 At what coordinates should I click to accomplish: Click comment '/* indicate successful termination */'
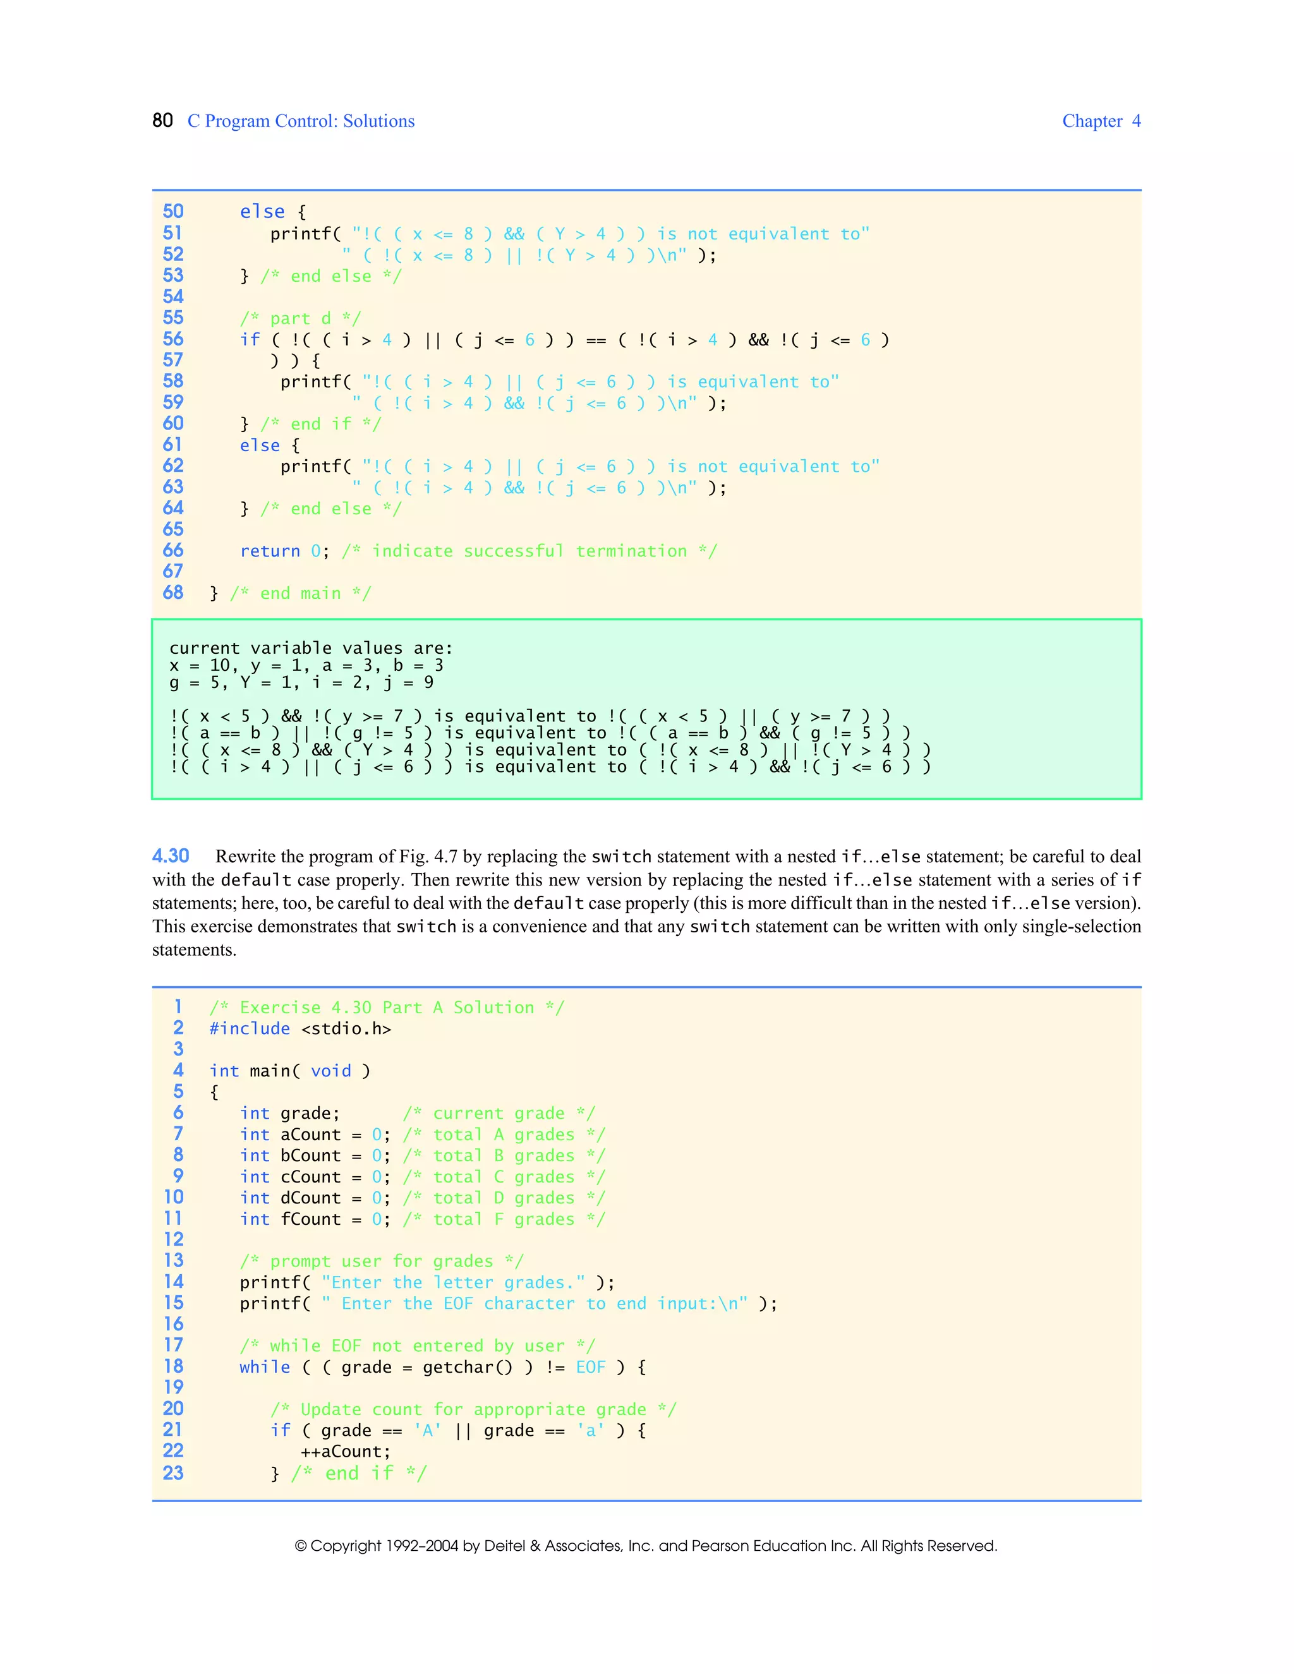(529, 551)
